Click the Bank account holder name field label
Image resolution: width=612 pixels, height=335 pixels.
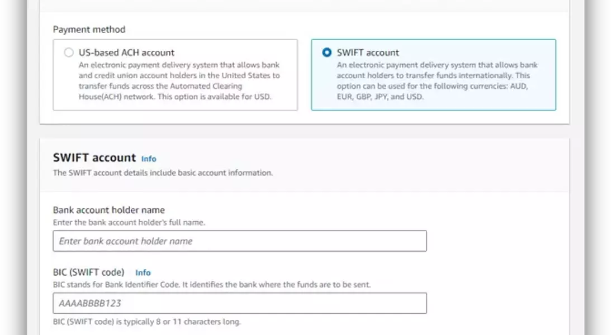tap(109, 210)
